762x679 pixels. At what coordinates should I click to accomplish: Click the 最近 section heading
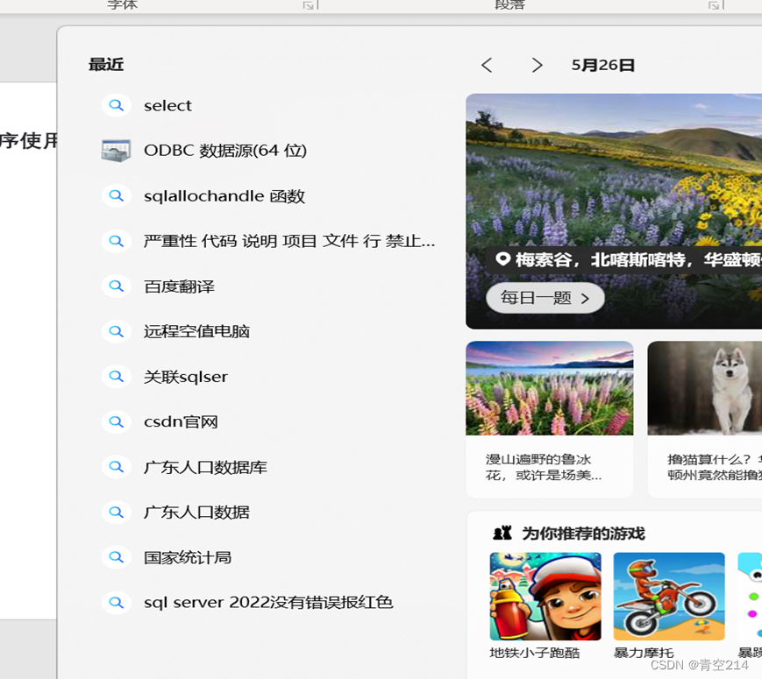point(106,65)
